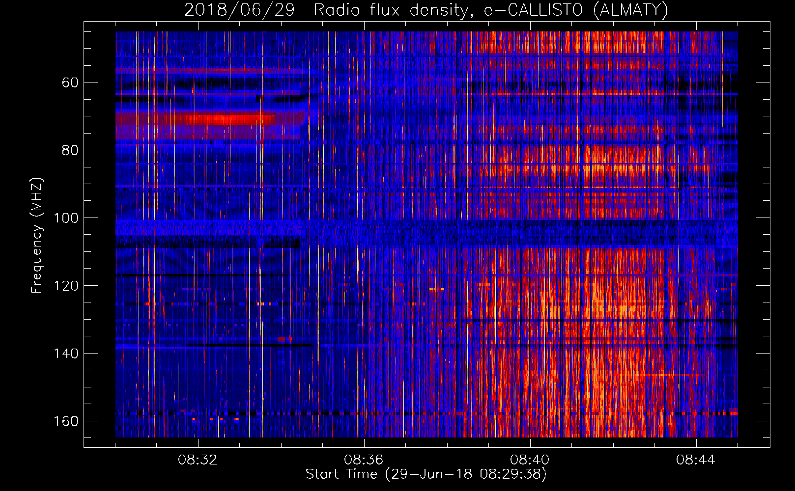Click the 08:40 time tick label
Screen dimensions: 795x491
pyautogui.click(x=530, y=460)
